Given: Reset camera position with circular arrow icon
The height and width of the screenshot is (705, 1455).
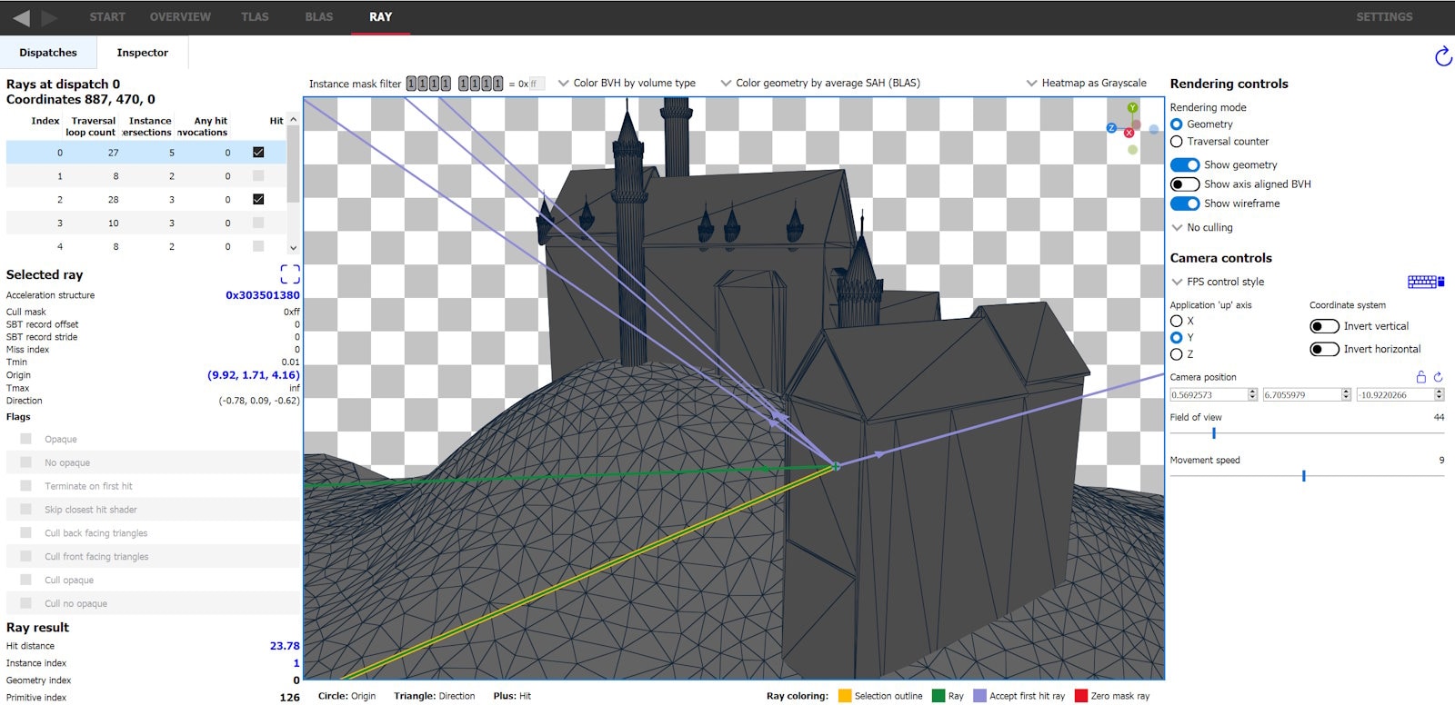Looking at the screenshot, I should coord(1438,377).
